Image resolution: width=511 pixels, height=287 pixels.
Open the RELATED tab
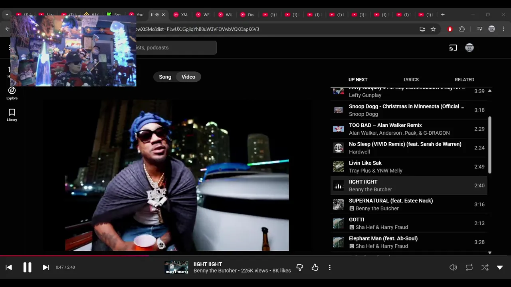[x=464, y=80]
